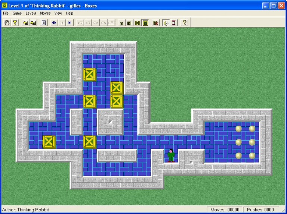287x214 pixels.
Task: Click the 'Pushes: 0000' counter
Action: (260, 210)
